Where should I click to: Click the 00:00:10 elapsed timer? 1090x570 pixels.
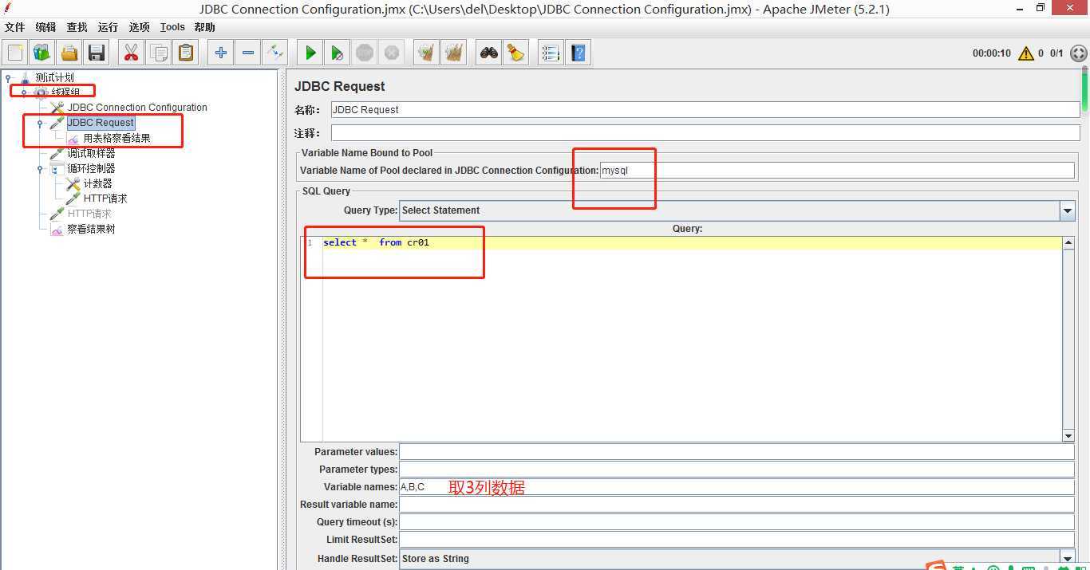991,53
